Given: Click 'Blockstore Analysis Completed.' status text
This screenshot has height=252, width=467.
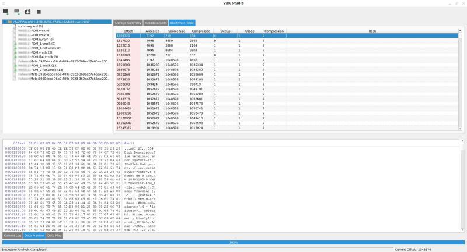Looking at the screenshot, I should tap(24, 249).
